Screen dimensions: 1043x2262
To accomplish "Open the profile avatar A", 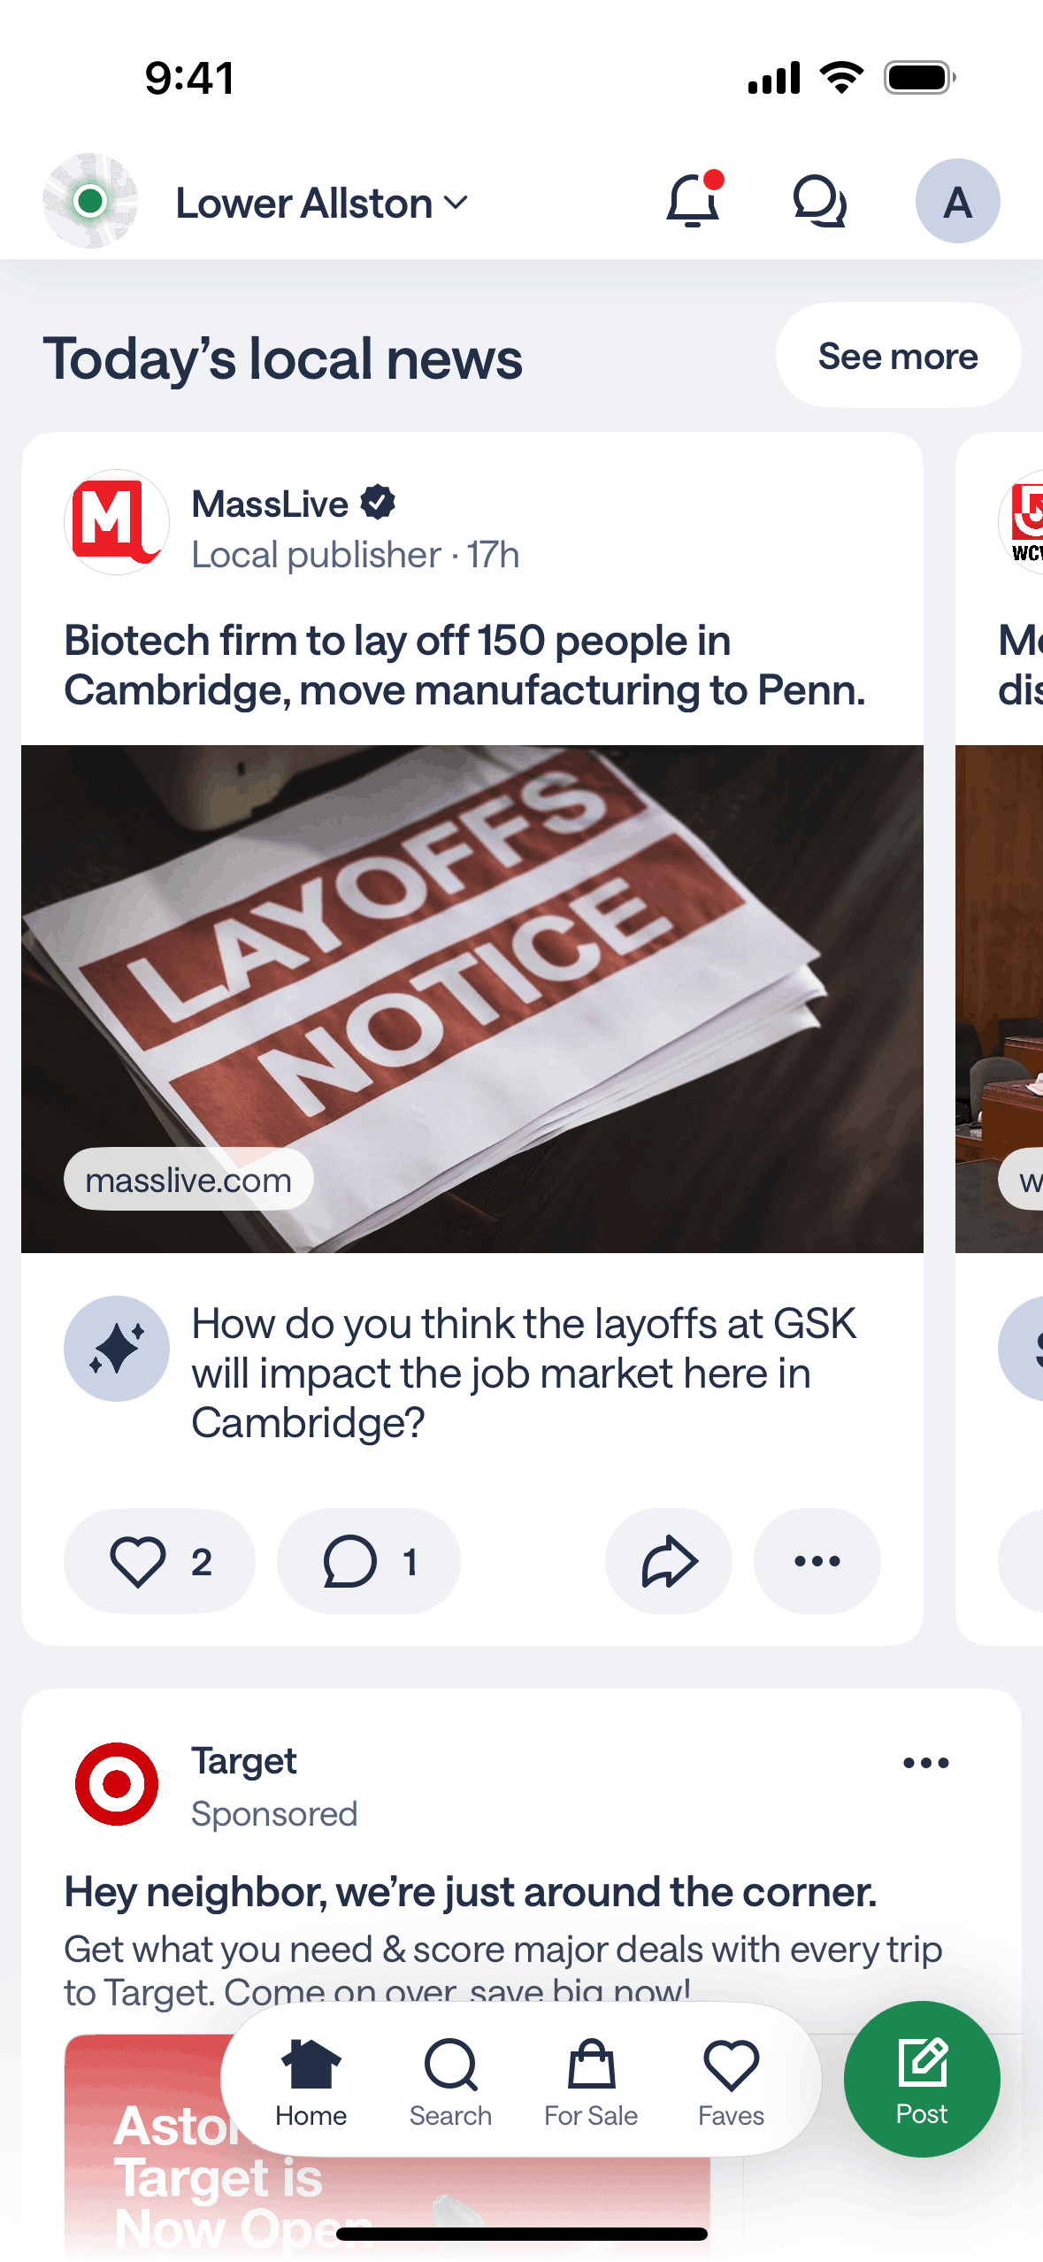I will pos(957,201).
